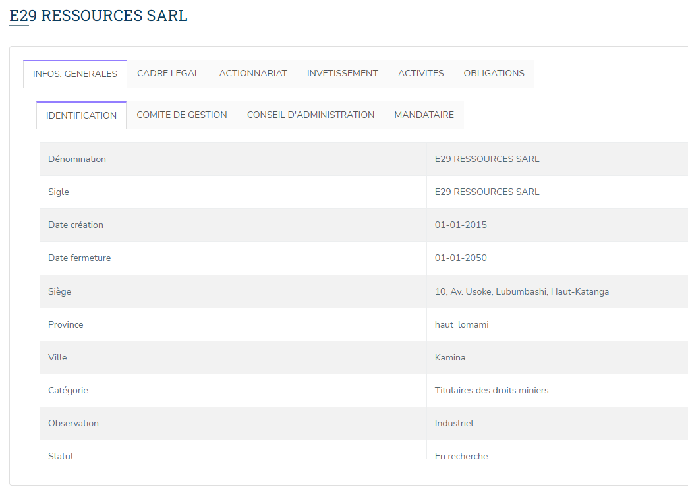Click the closing date 01-01-2050

(461, 258)
